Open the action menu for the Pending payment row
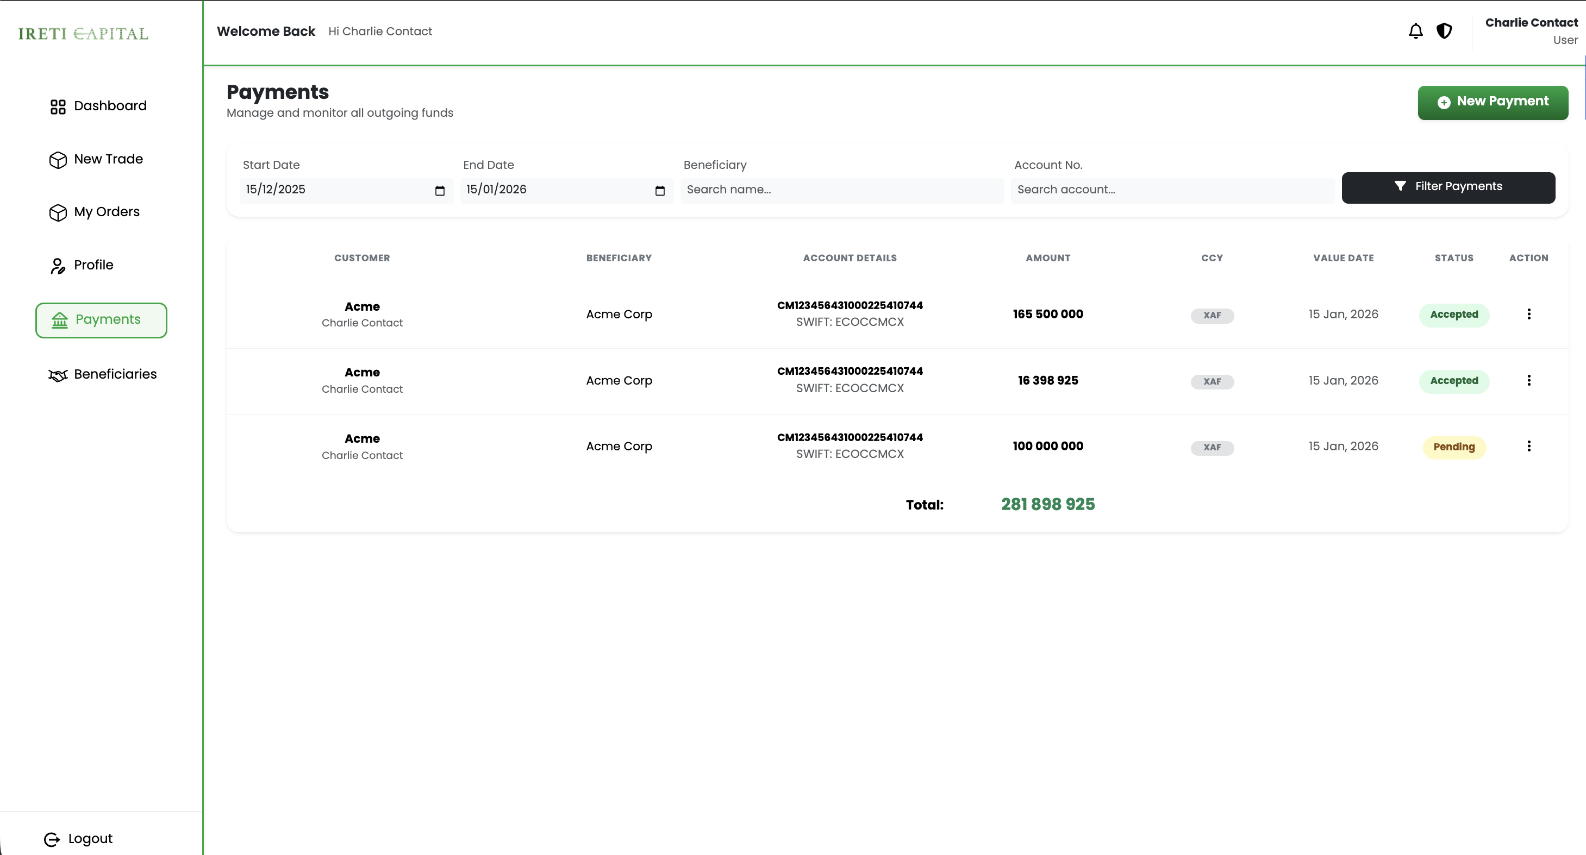Viewport: 1586px width, 855px height. pyautogui.click(x=1529, y=445)
